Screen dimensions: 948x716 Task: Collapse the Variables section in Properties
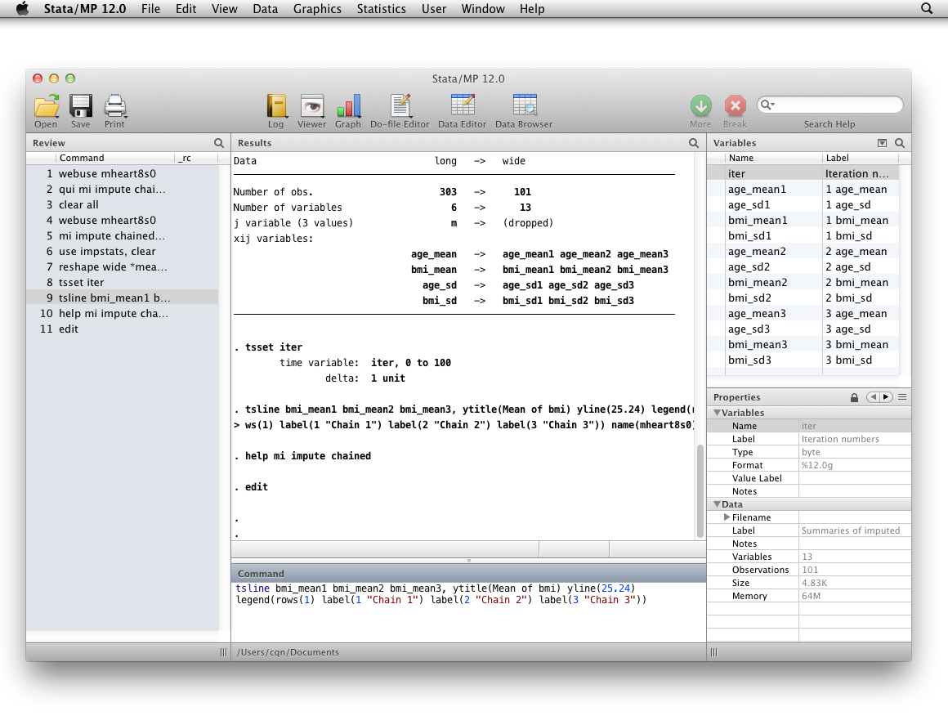click(717, 413)
